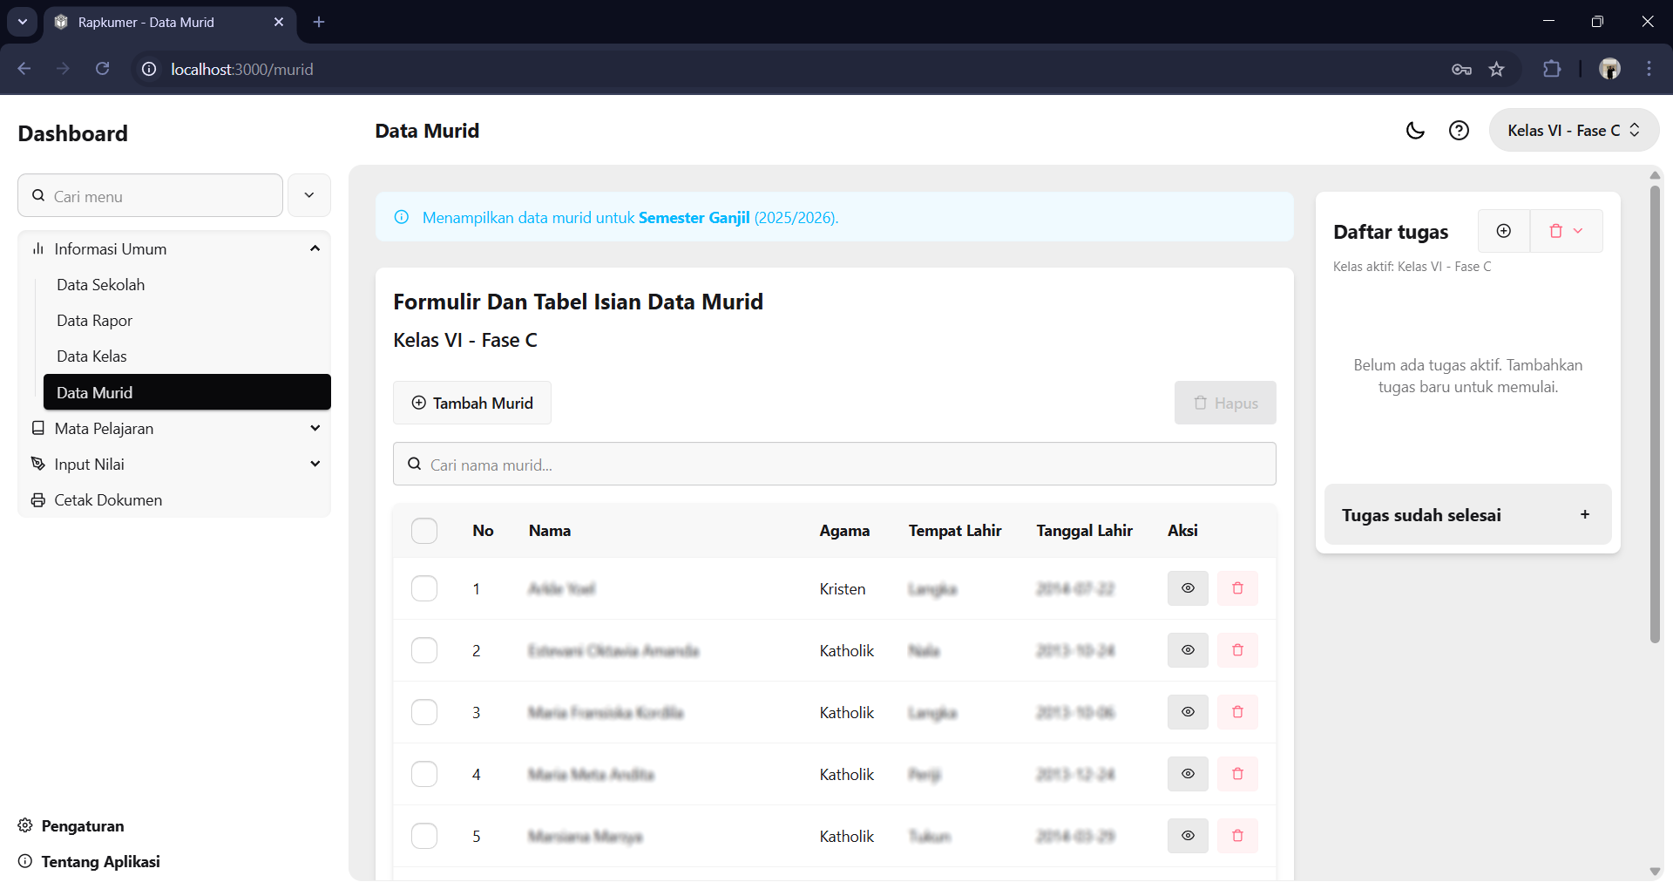View details of student row 1
This screenshot has height=889, width=1673.
point(1187,588)
